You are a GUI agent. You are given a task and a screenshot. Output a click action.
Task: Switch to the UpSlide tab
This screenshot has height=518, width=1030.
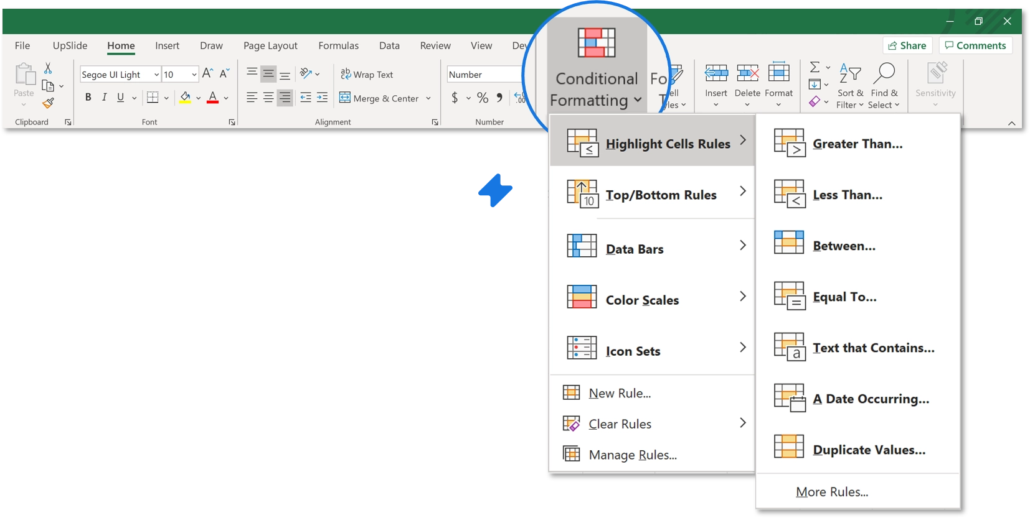(x=70, y=45)
